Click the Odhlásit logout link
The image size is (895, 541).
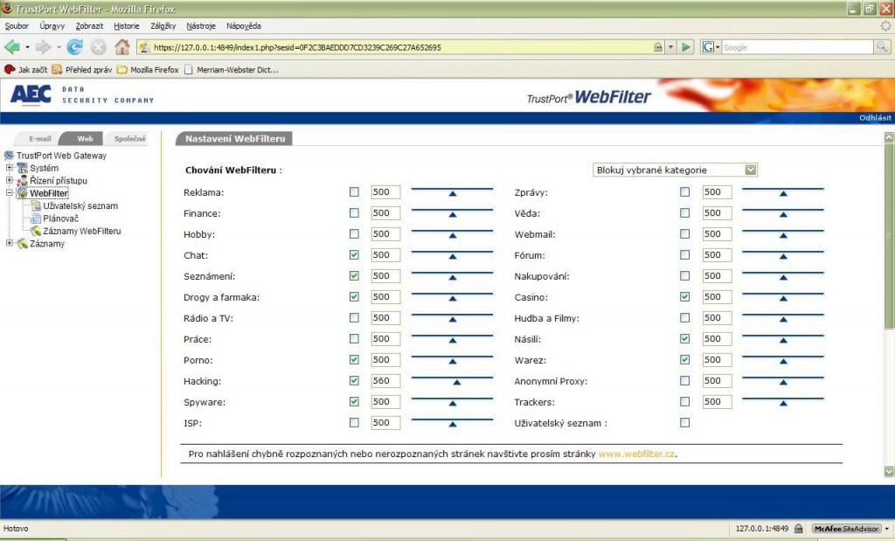tap(875, 118)
